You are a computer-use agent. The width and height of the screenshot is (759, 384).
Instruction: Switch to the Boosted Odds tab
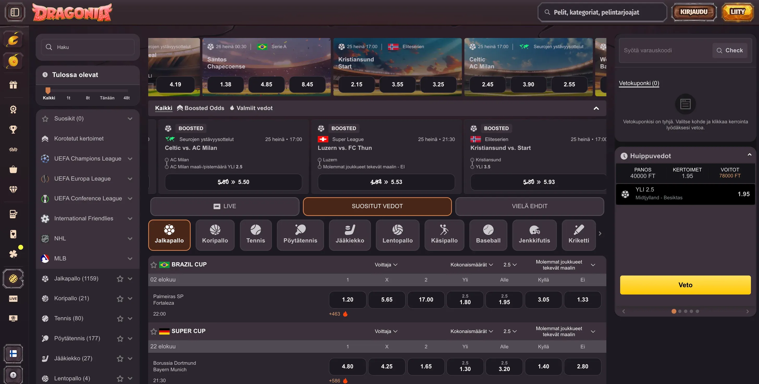click(x=200, y=108)
